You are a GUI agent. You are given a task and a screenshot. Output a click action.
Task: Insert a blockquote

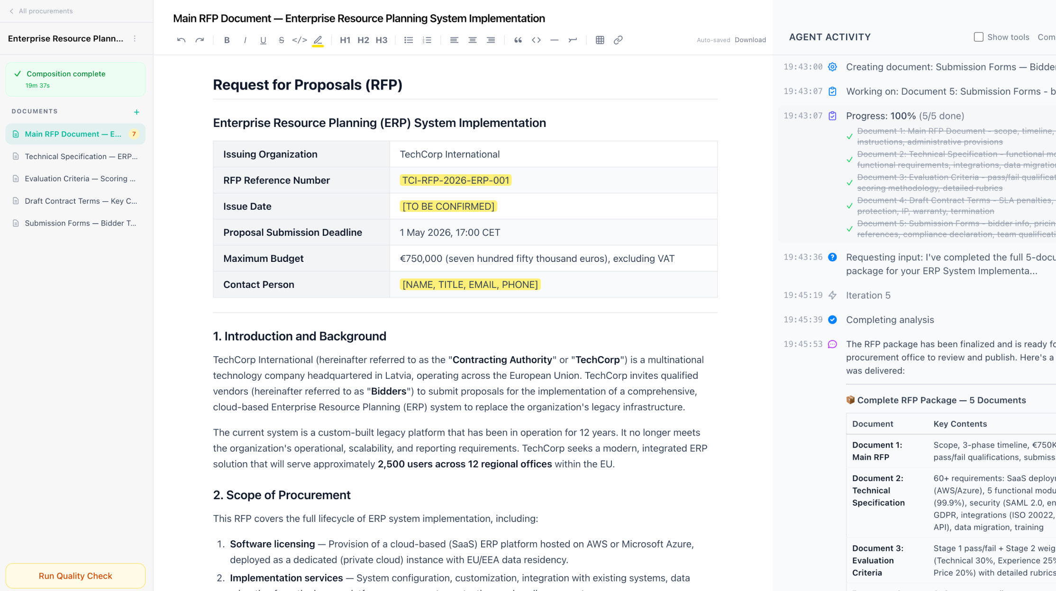(x=518, y=40)
